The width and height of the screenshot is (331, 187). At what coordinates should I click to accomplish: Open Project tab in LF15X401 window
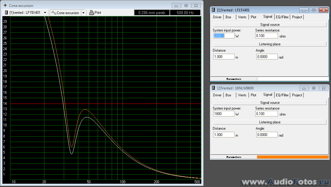pyautogui.click(x=297, y=17)
